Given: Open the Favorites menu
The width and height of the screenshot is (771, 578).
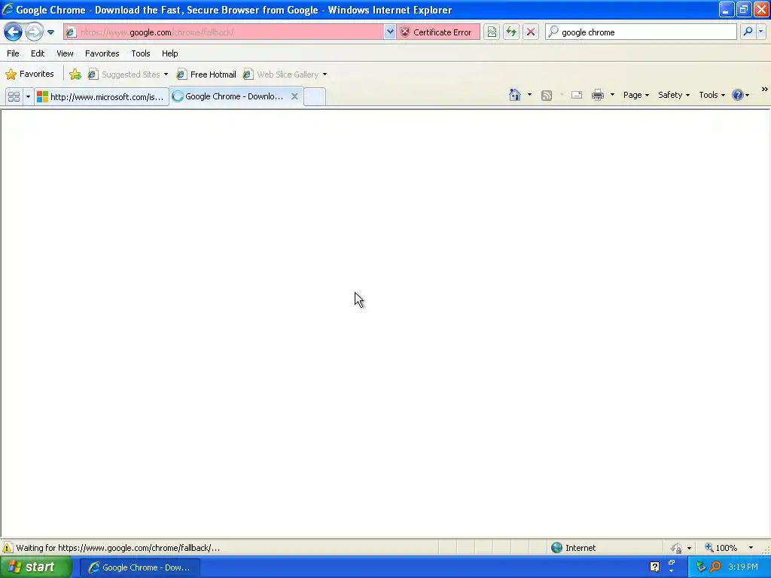Looking at the screenshot, I should click(x=102, y=53).
